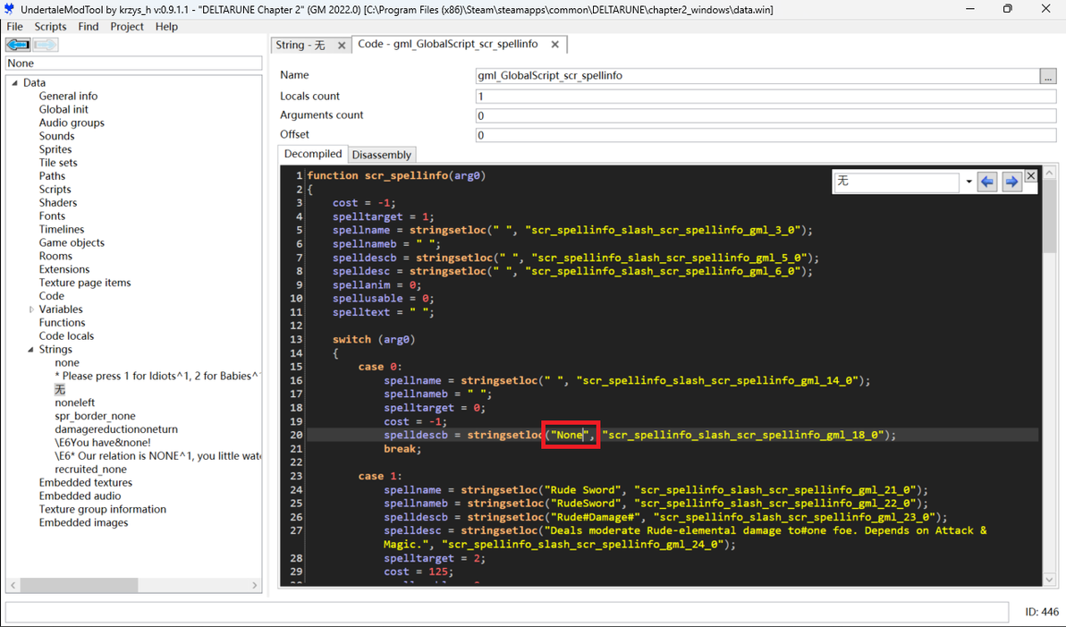1066x627 pixels.
Task: Click the left sidebar search field
Action: 134,64
